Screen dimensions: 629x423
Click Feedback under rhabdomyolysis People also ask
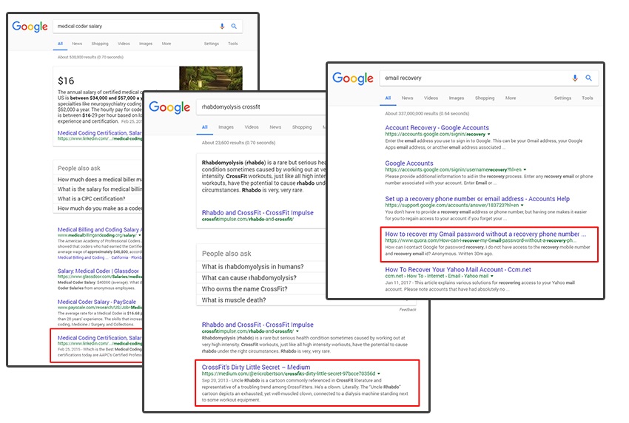[x=408, y=310]
